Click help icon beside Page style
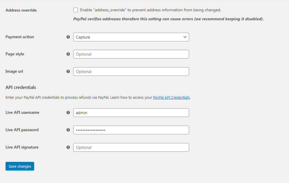The image size is (289, 183). point(68,54)
